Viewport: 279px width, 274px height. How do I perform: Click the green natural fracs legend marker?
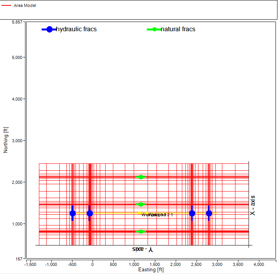point(154,29)
